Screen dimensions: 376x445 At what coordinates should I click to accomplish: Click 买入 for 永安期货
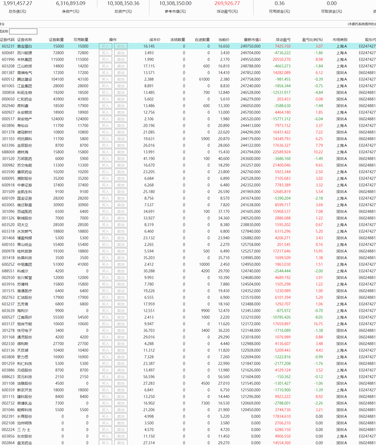106,112
